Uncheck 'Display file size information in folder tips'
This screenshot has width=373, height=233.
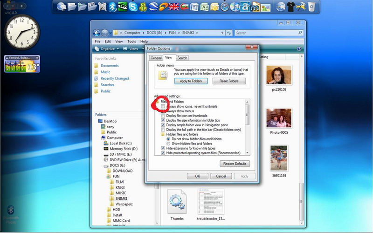163,120
